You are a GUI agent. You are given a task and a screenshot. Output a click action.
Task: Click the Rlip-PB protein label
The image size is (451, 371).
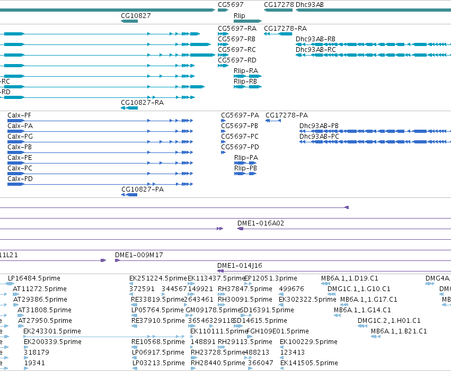click(x=245, y=168)
